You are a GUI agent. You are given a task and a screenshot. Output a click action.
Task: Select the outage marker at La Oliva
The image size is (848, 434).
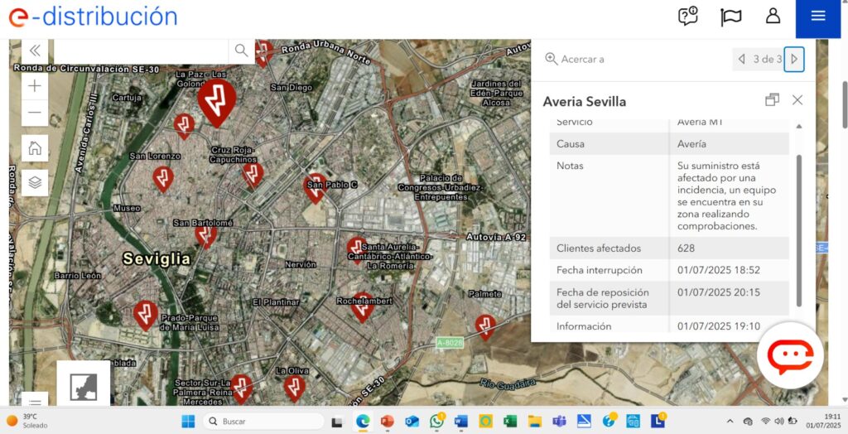tap(294, 388)
